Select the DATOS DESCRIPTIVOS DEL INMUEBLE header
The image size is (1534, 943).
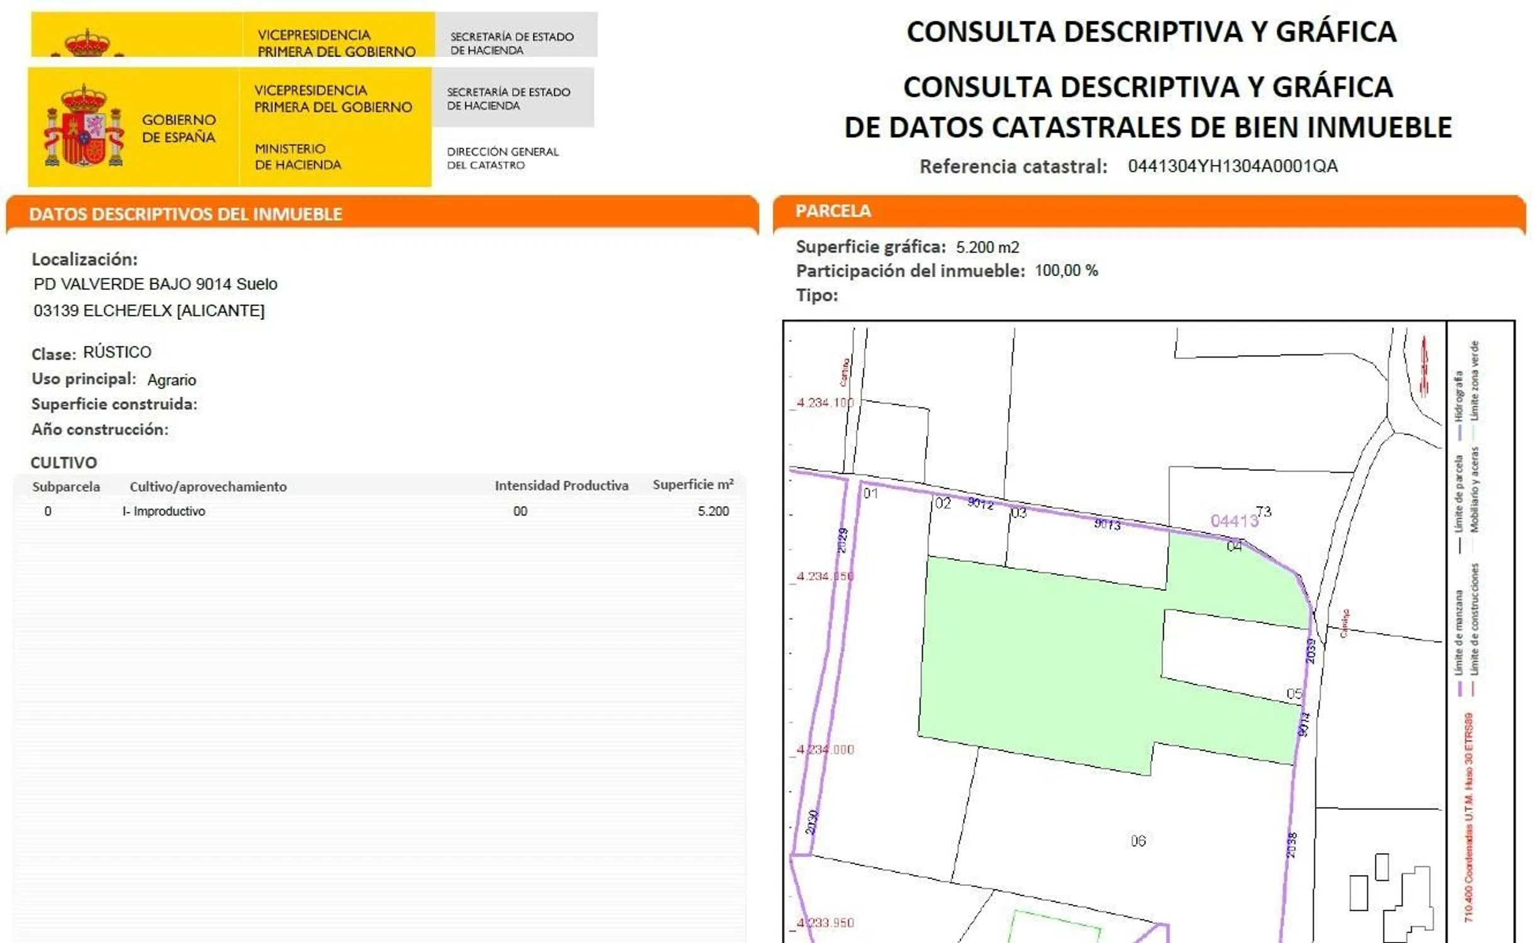(x=186, y=214)
